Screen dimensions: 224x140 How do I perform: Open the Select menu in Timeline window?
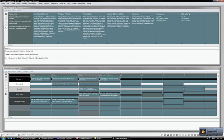(x=19, y=71)
